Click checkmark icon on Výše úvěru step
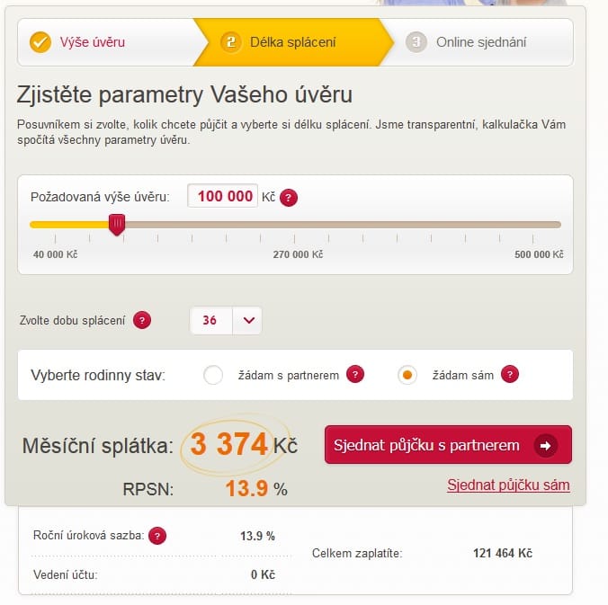 [x=40, y=42]
